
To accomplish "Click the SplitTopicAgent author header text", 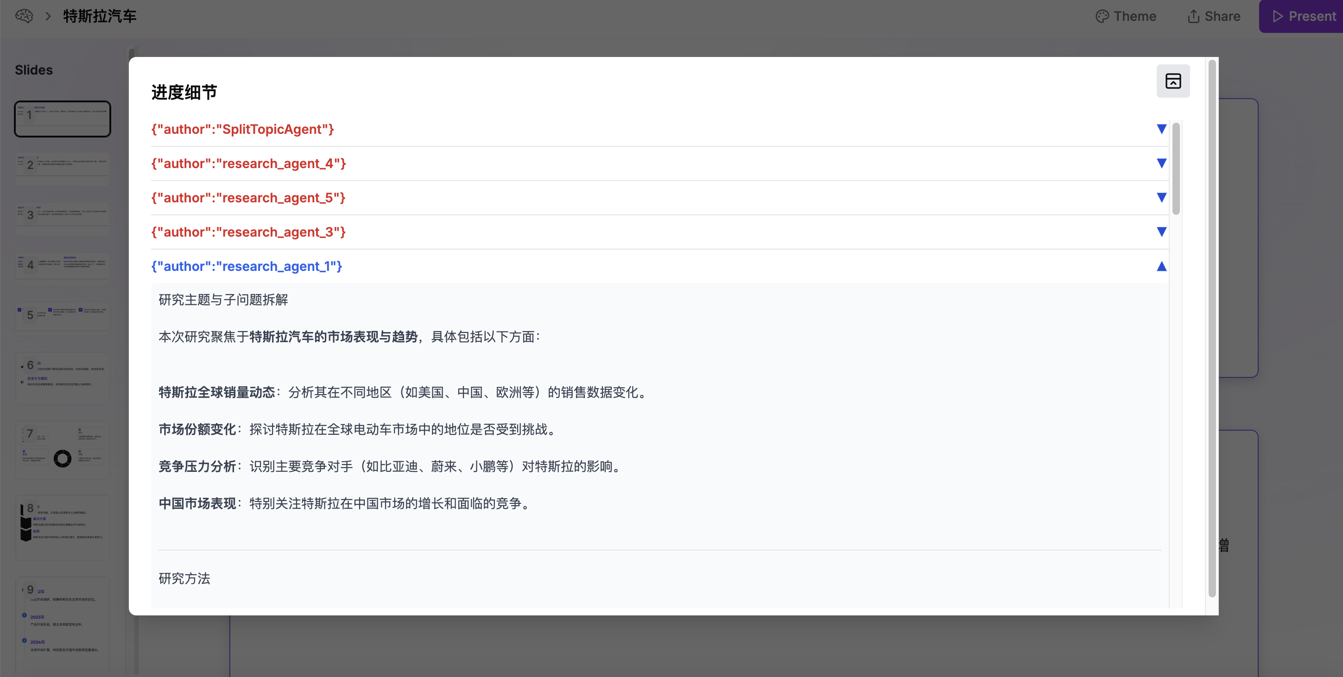I will pyautogui.click(x=242, y=129).
